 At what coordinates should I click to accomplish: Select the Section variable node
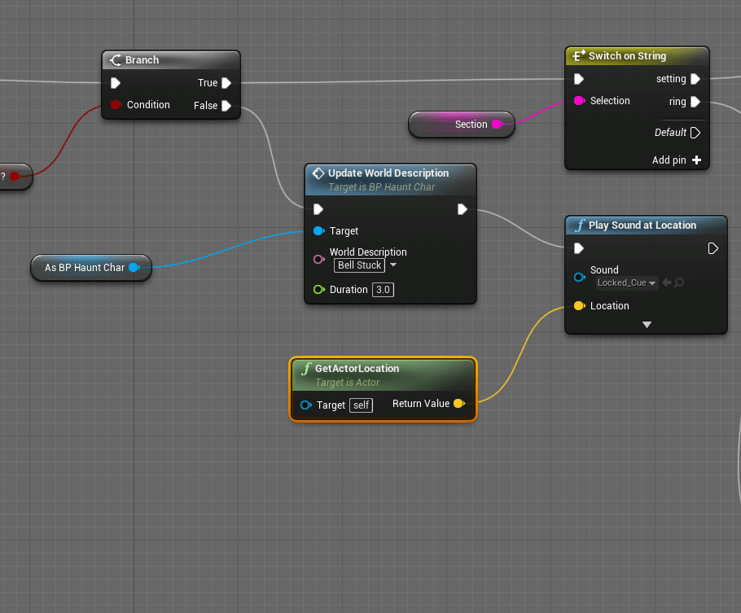(461, 125)
